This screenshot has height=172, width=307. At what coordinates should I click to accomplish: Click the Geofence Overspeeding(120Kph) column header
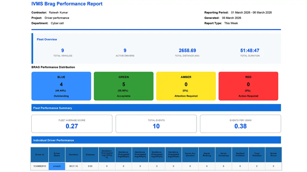click(107, 155)
